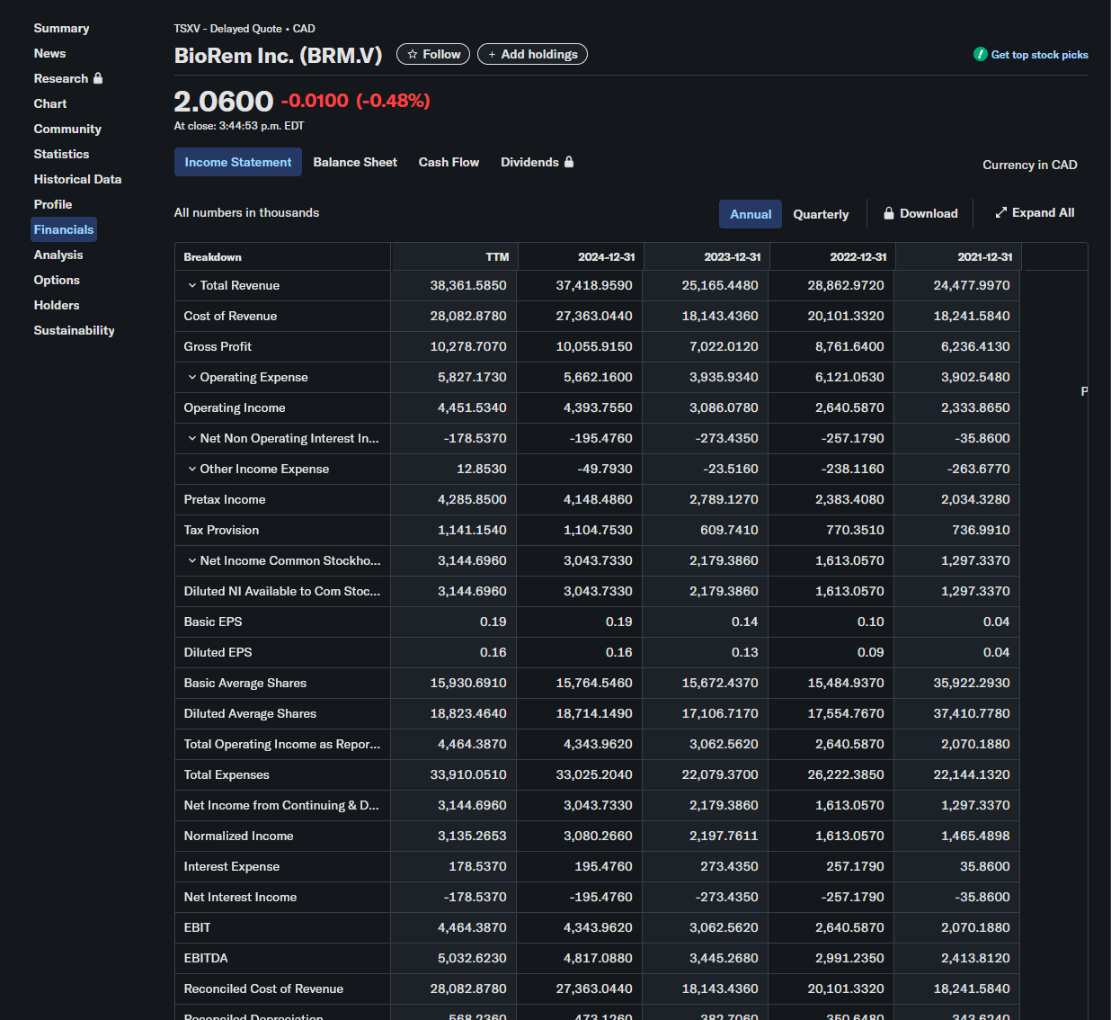Click the Basic Average Shares row label
Image resolution: width=1111 pixels, height=1020 pixels.
tap(245, 683)
